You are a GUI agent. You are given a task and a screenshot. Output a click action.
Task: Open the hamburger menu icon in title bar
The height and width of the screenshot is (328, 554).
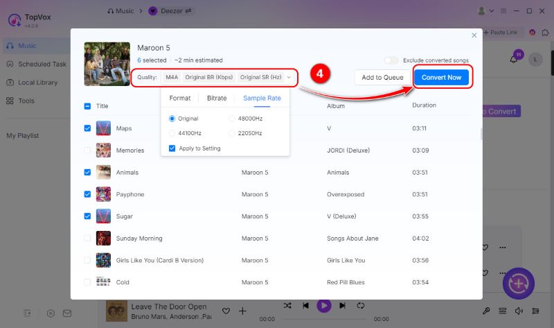coord(503,11)
